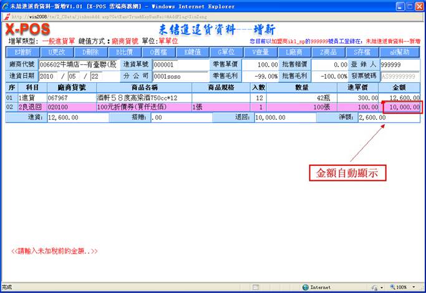
Task: Choose the G單位 unit button
Action: click(226, 52)
